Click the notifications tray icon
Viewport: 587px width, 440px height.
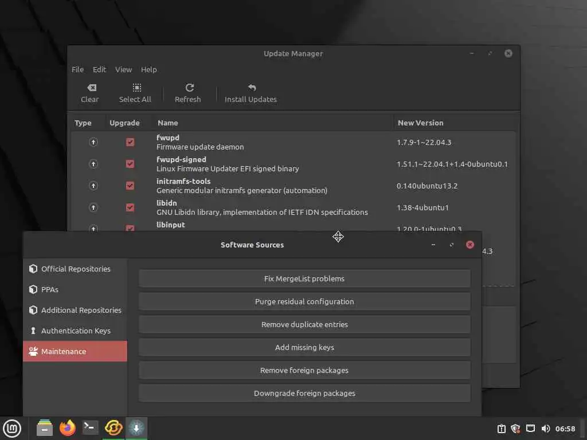pos(501,429)
